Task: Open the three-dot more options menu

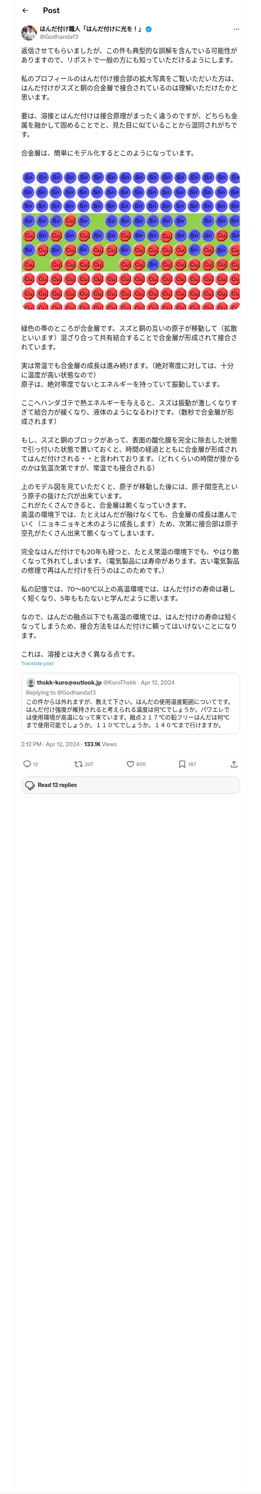Action: (x=235, y=29)
